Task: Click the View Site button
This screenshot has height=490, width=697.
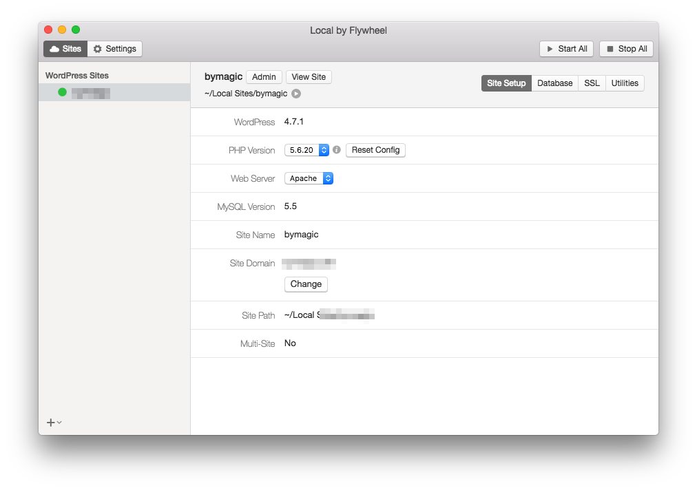Action: click(x=309, y=77)
